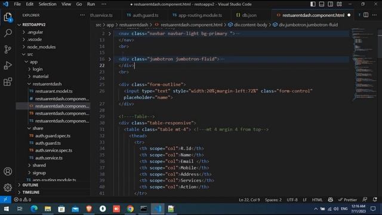The image size is (382, 215).
Task: Open the Explorer view in activity bar
Action: tap(8, 17)
